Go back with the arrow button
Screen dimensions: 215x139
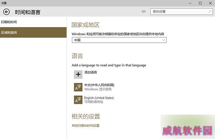[x=6, y=12]
